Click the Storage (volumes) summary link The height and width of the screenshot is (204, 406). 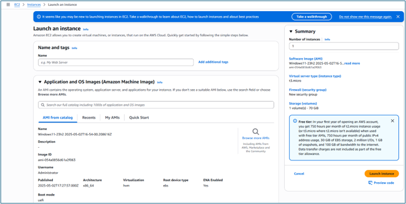tap(304, 104)
